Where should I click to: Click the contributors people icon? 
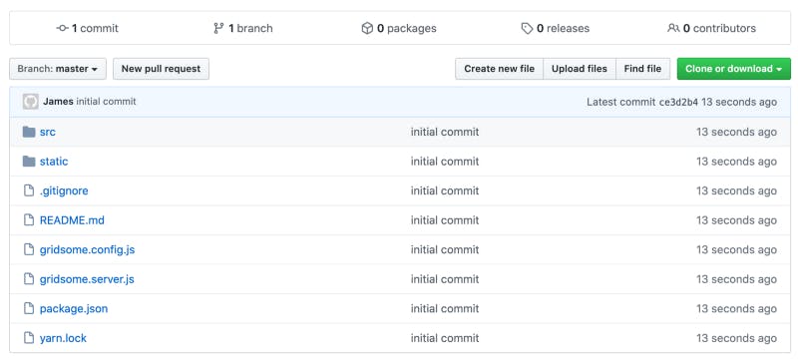(673, 29)
